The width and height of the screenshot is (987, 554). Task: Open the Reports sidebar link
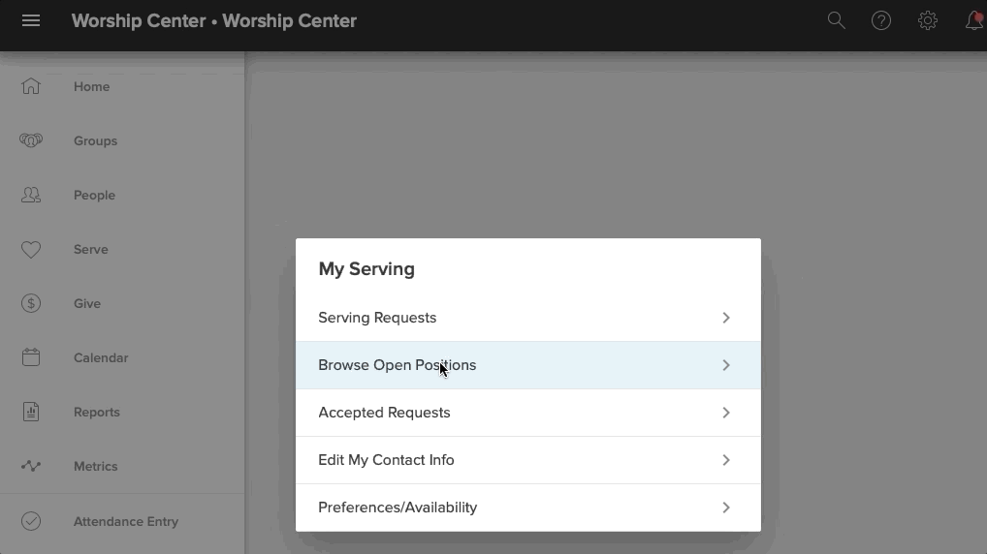(96, 412)
